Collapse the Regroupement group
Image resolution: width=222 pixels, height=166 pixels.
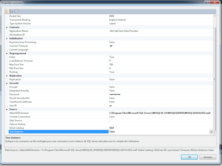[x=7, y=53]
